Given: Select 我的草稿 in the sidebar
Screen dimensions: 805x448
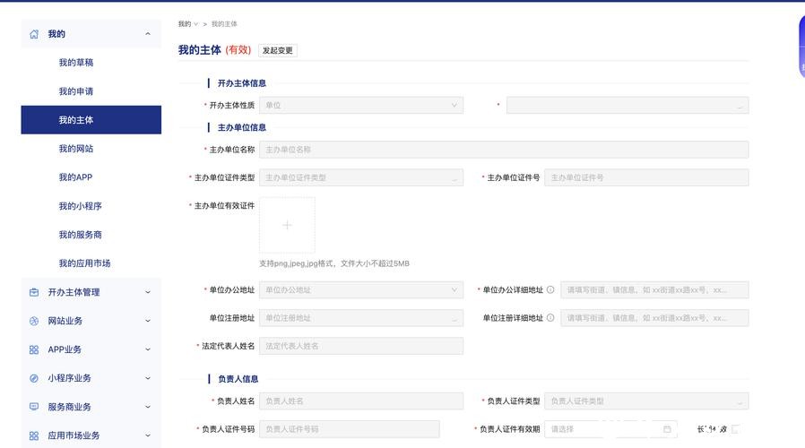Looking at the screenshot, I should tap(76, 63).
